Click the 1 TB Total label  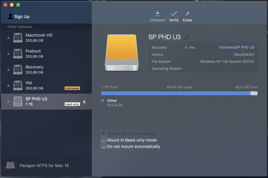coord(109,87)
